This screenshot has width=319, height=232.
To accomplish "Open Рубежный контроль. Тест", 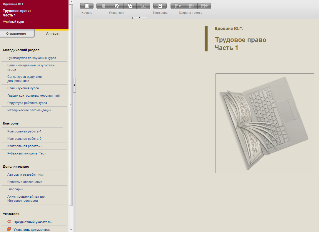I will pos(27,153).
